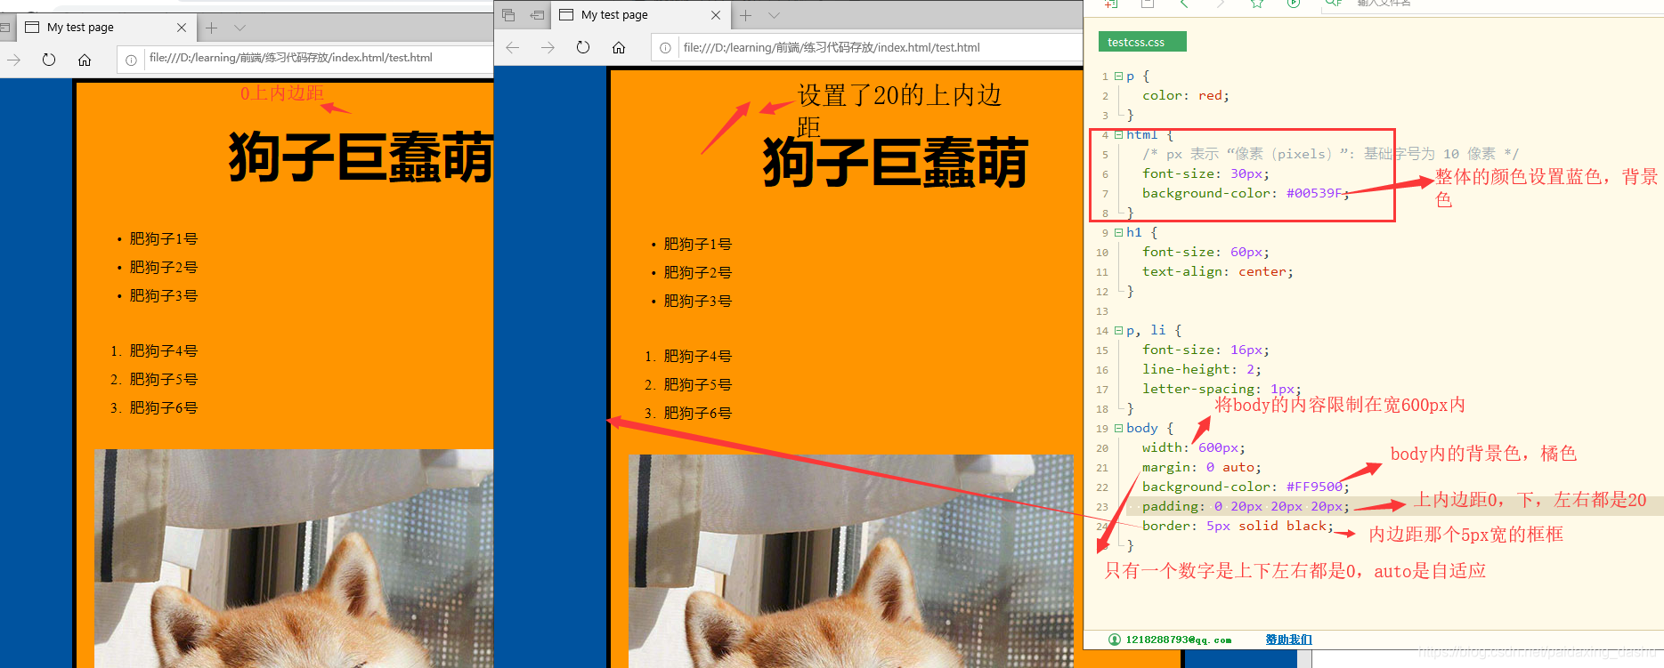Open the '赞助我们' link in editor status bar
This screenshot has width=1664, height=668.
[x=1288, y=640]
